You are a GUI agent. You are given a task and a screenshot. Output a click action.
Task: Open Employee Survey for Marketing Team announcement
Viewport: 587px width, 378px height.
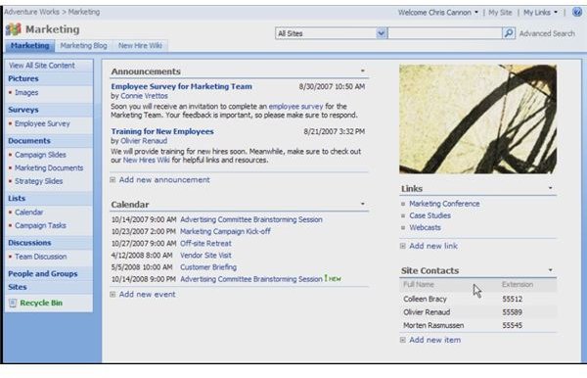click(x=182, y=86)
